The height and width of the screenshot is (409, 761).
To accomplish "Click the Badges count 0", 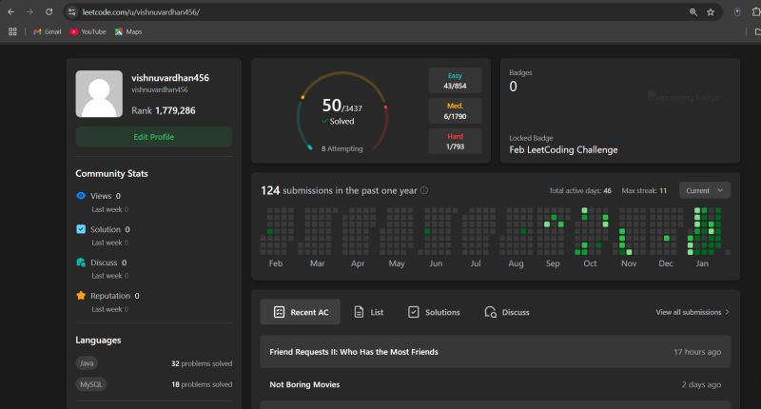I will [x=513, y=87].
